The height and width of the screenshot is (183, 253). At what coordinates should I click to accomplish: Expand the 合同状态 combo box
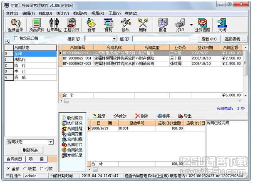tap(51, 142)
